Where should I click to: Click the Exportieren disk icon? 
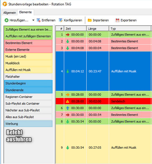click(117, 20)
